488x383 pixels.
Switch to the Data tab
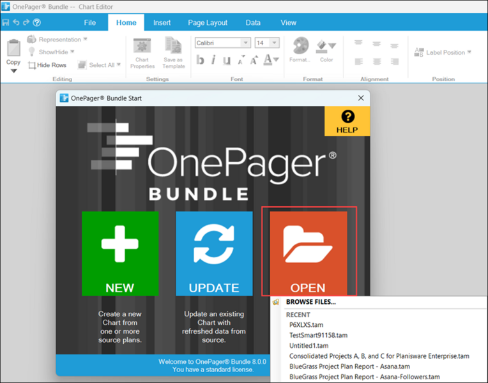253,23
